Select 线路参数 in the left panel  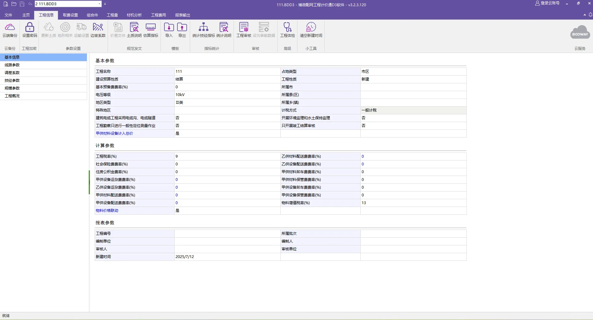click(43, 65)
